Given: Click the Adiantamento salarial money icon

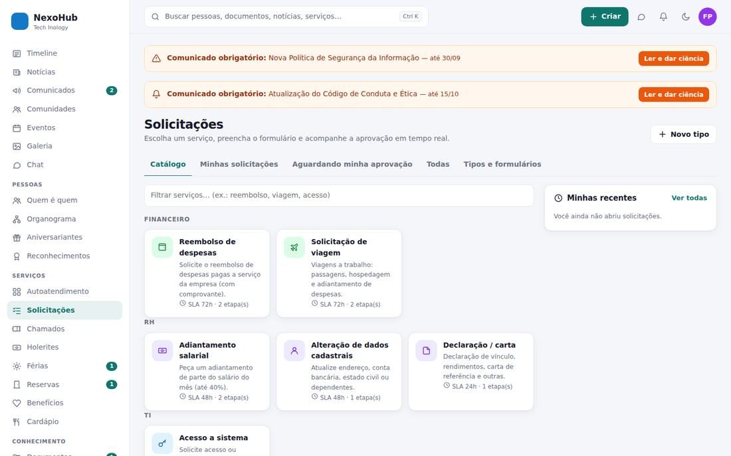Looking at the screenshot, I should 162,350.
